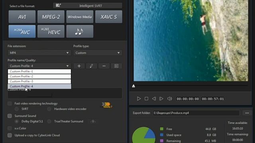
Task: Play the preview video
Action: click(139, 99)
